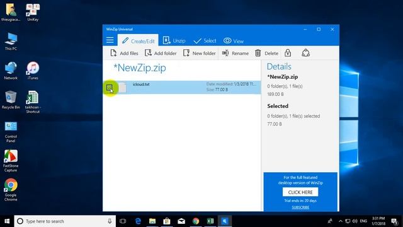Click the network icon in the tray
The width and height of the screenshot is (403, 227).
tap(348, 221)
